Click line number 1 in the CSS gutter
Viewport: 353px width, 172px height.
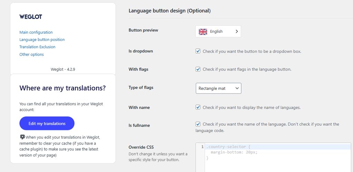click(x=202, y=147)
